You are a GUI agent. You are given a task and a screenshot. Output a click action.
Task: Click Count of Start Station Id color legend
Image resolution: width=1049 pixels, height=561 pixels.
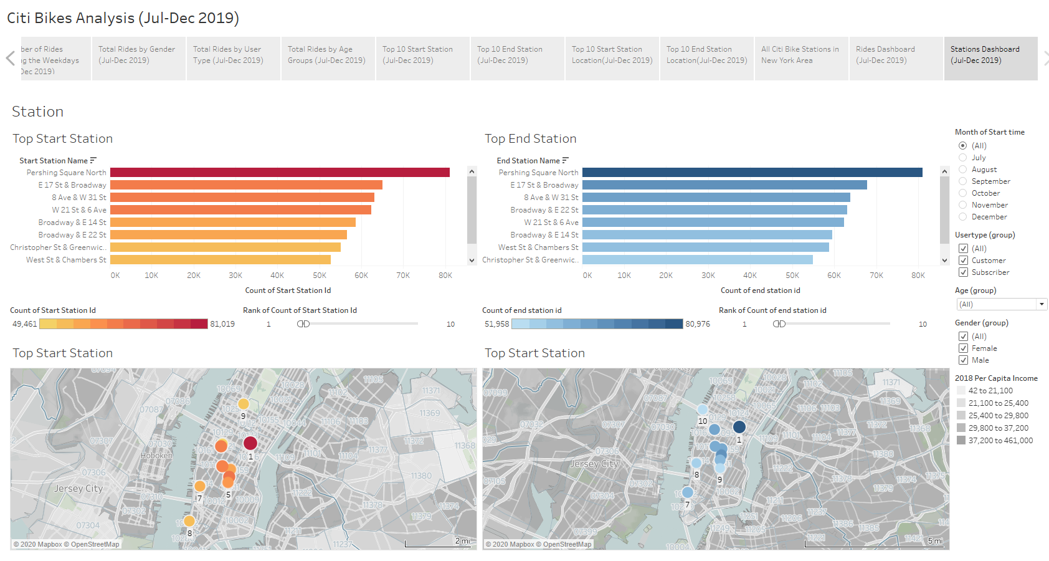pyautogui.click(x=124, y=324)
